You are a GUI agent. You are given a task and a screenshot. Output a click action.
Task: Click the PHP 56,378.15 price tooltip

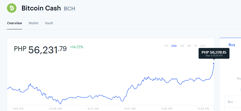pos(214,53)
